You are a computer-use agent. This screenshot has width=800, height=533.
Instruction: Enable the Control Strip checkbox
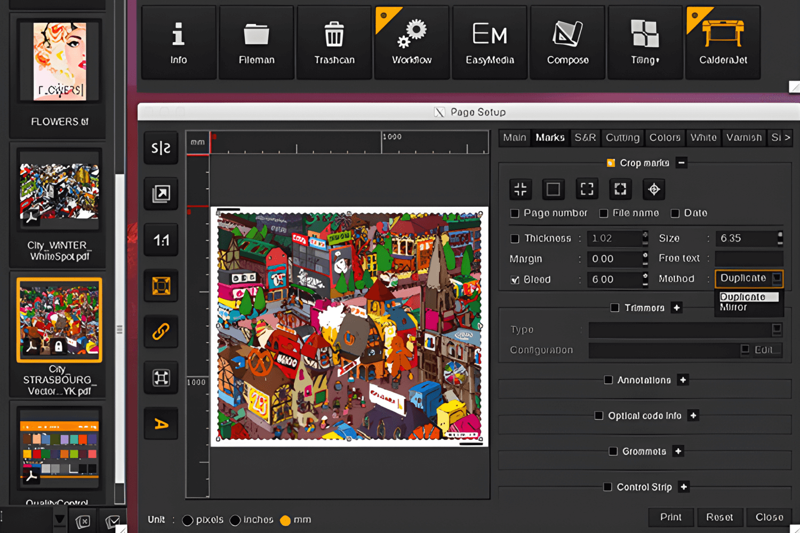pos(607,487)
